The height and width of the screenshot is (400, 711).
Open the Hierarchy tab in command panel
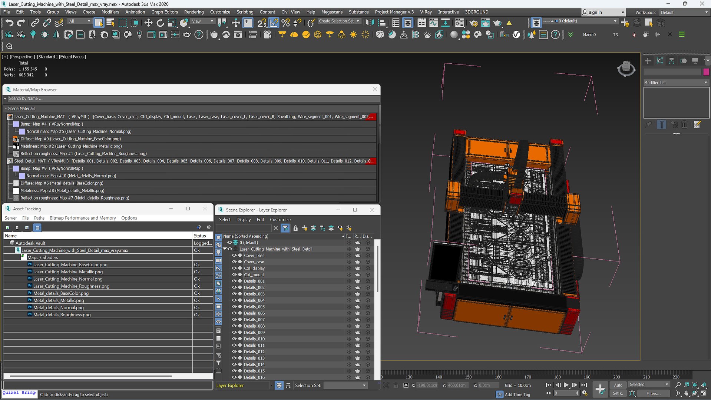tap(671, 61)
